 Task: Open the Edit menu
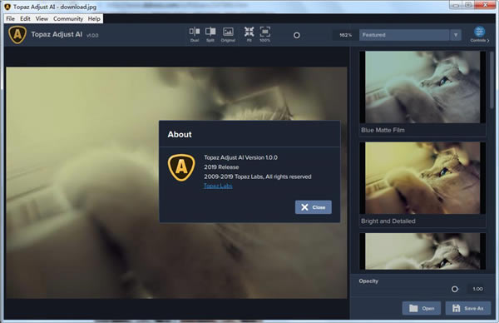(25, 19)
